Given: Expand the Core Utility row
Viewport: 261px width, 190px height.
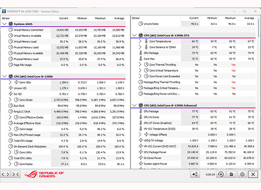Looking at the screenshot, I should pos(10,152).
